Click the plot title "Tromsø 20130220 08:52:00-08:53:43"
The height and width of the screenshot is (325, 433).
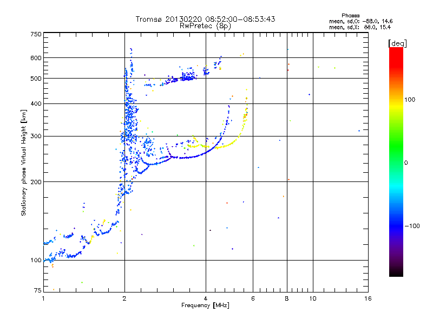[x=205, y=19]
